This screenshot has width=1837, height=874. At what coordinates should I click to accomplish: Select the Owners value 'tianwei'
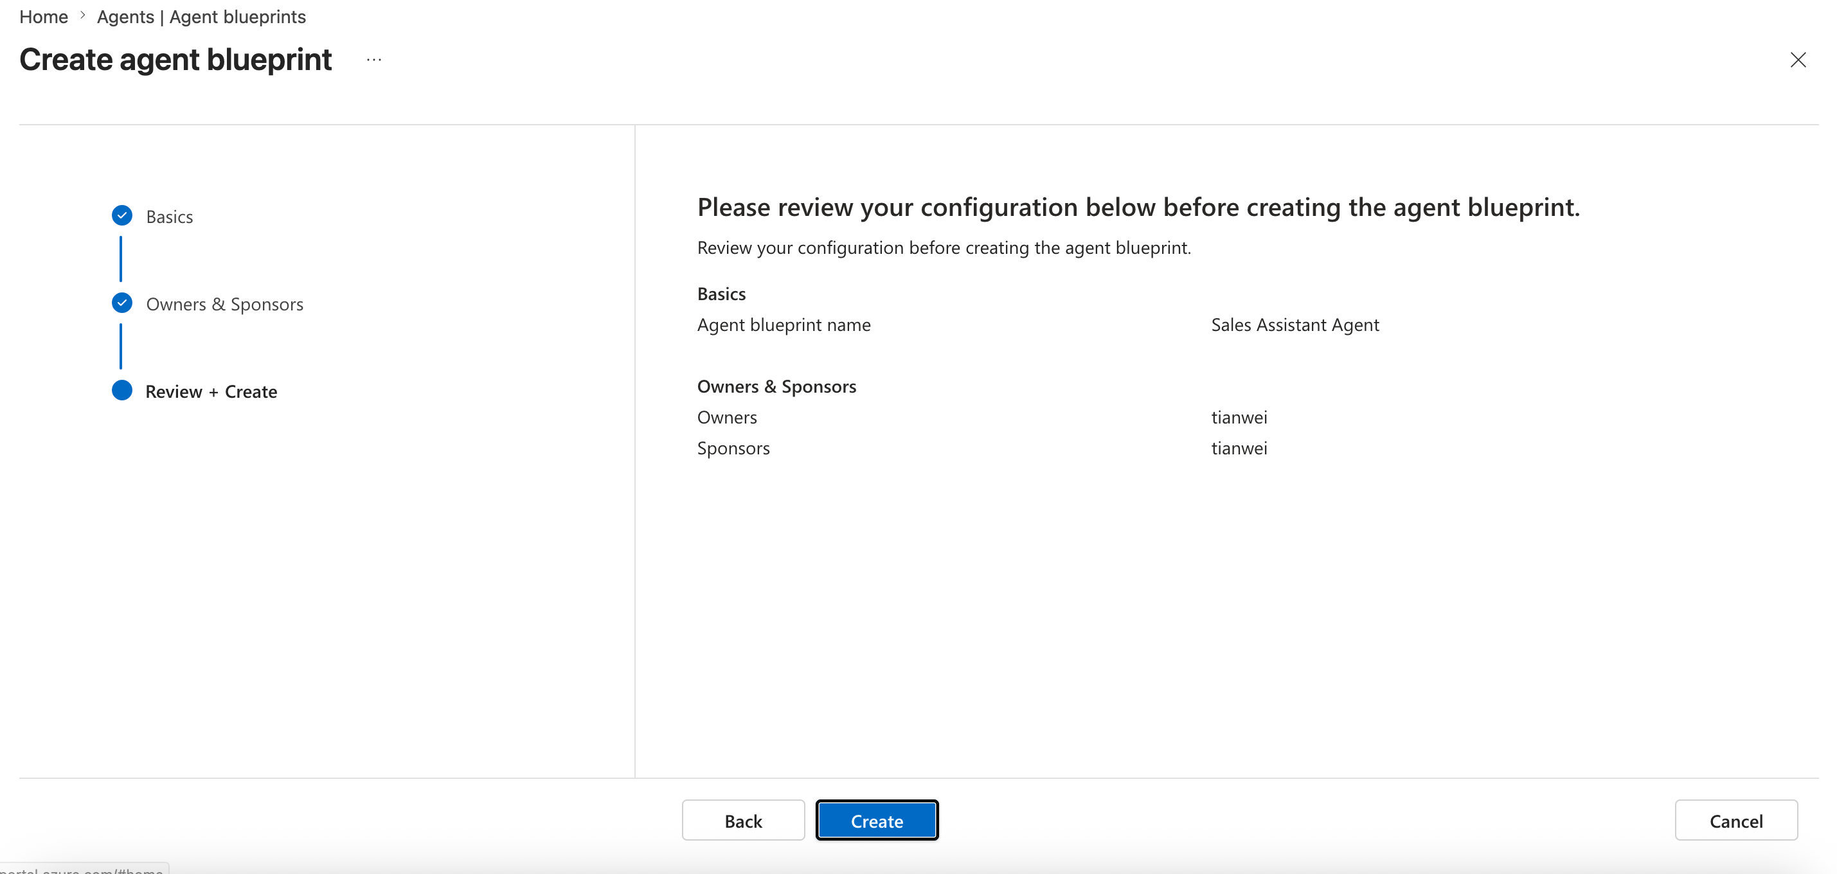tap(1239, 418)
